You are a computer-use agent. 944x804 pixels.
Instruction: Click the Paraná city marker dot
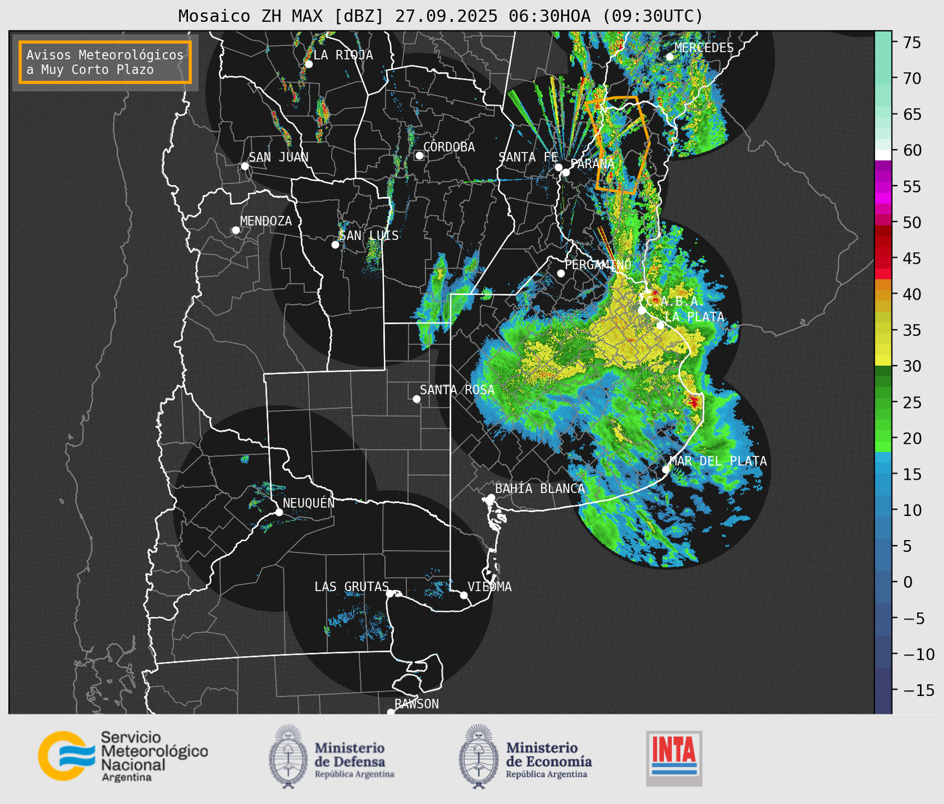566,172
